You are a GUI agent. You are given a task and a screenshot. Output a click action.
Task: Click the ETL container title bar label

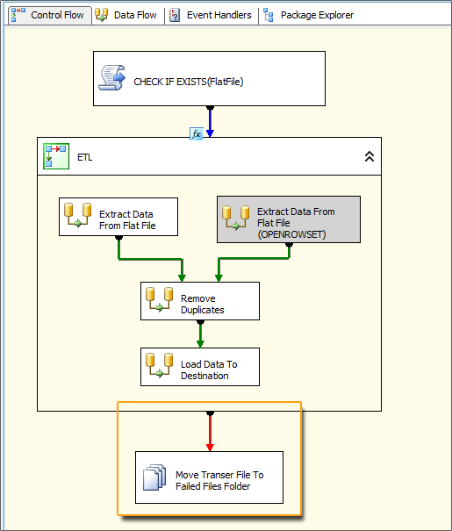coord(84,157)
